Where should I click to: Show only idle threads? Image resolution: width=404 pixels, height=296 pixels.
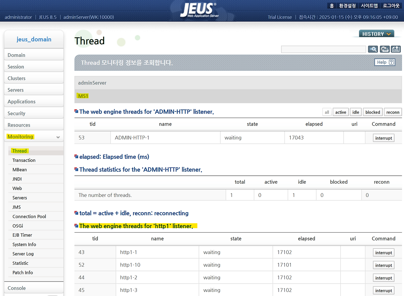coord(355,112)
